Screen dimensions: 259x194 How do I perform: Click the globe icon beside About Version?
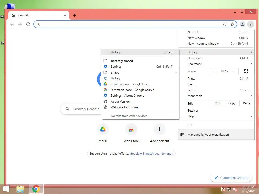click(105, 101)
